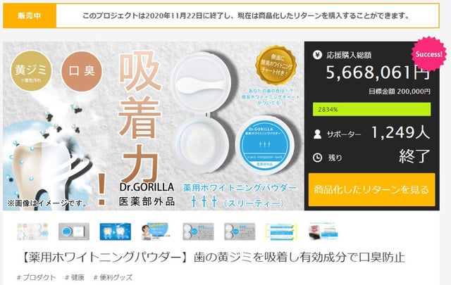Click the gold 簡易ホワイトニングチャート付き seal

tap(276, 65)
